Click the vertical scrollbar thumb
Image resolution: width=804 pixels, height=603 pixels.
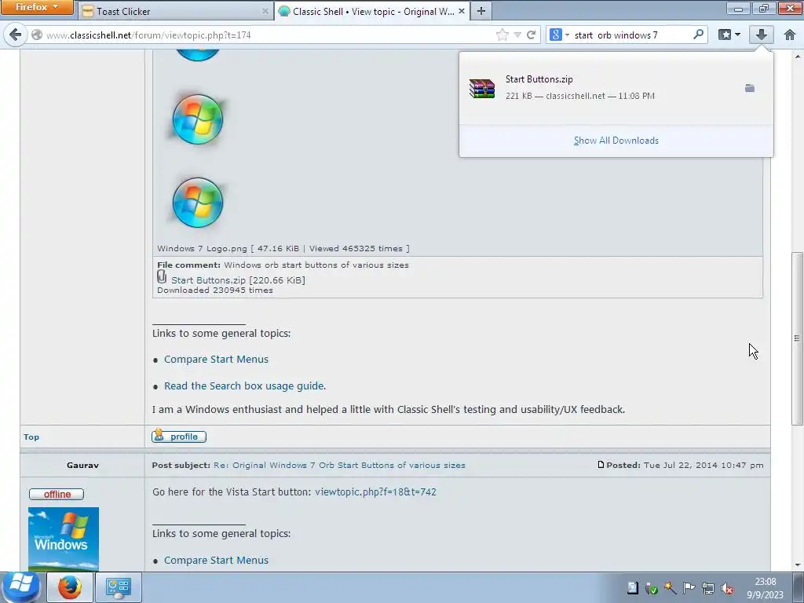[x=797, y=338]
